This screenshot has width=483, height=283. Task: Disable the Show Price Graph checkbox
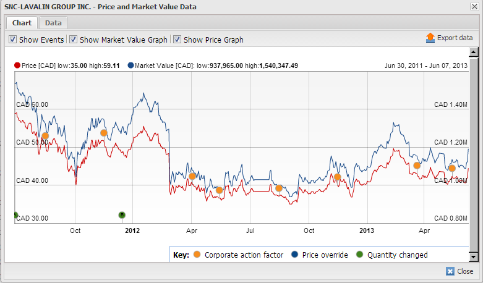177,40
